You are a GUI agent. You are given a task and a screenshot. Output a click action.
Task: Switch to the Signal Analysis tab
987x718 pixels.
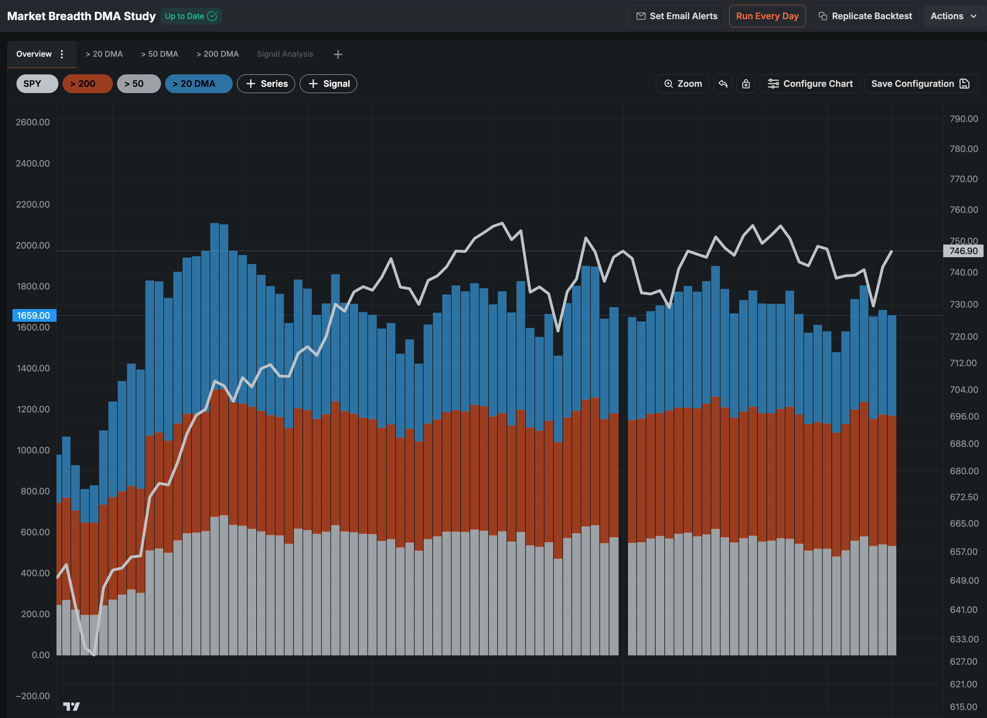[285, 54]
